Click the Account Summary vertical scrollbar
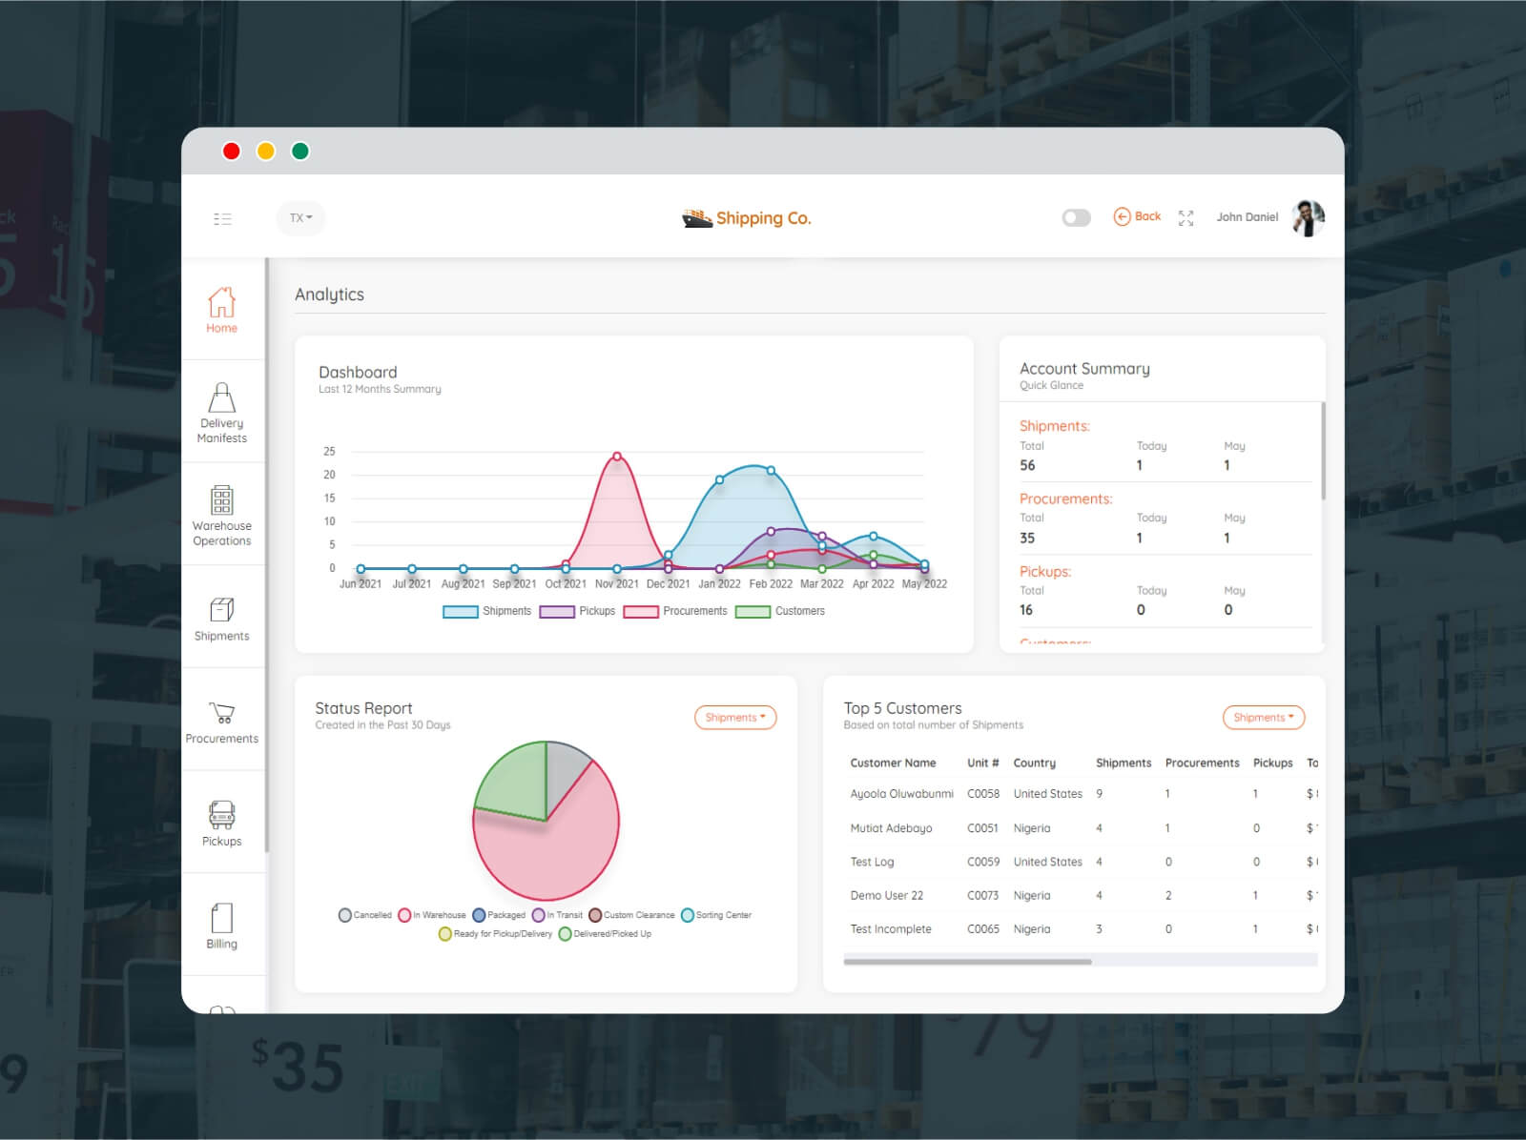The image size is (1526, 1140). click(1323, 451)
